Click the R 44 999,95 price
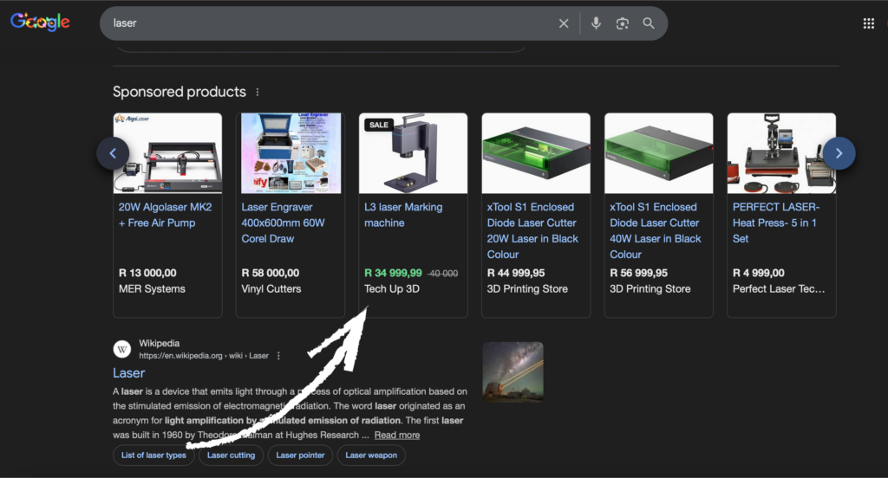 [516, 274]
